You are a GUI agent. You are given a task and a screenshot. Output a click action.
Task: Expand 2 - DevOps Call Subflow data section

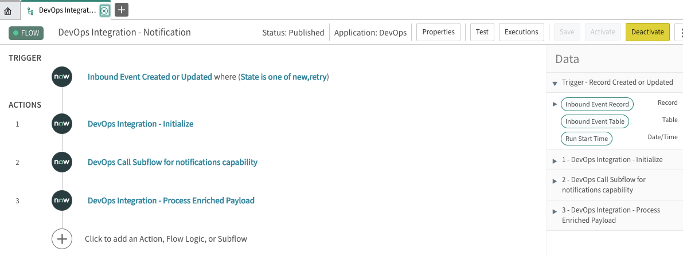pyautogui.click(x=555, y=180)
